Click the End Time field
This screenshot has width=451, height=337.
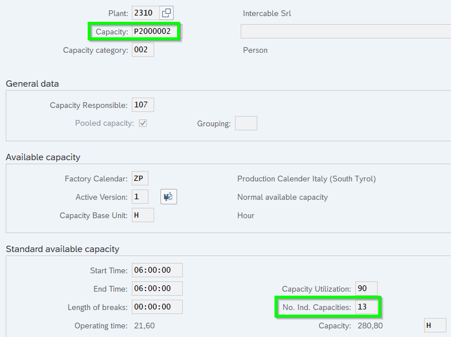(x=157, y=289)
